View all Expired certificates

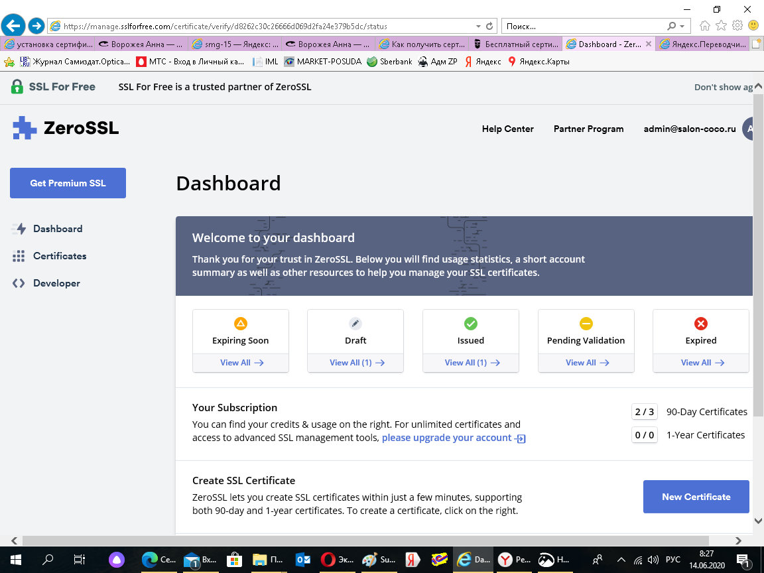coord(702,363)
